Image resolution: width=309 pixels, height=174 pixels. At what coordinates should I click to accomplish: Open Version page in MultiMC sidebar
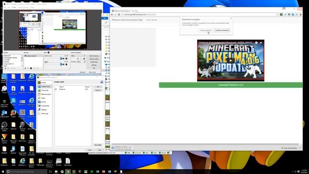[45, 83]
